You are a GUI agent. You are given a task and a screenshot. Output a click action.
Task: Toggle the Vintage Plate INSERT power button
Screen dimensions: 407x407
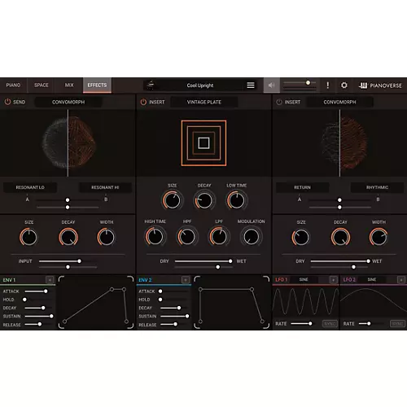(143, 102)
